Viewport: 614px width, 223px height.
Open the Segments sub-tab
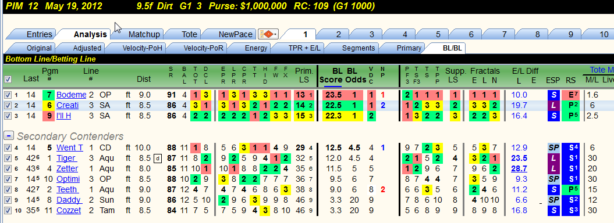[359, 48]
